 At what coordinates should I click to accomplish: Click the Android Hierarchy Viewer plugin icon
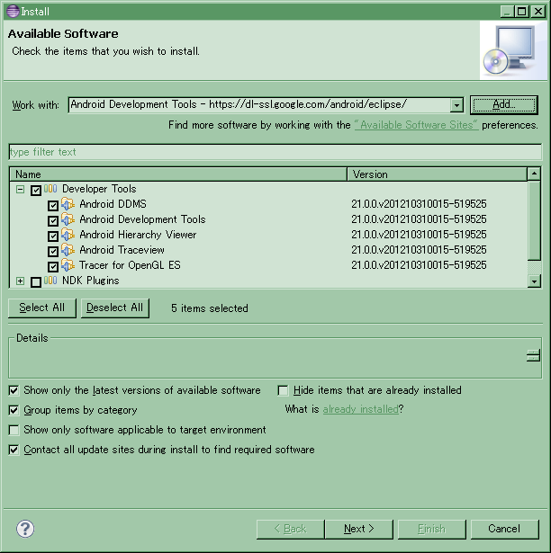point(68,234)
